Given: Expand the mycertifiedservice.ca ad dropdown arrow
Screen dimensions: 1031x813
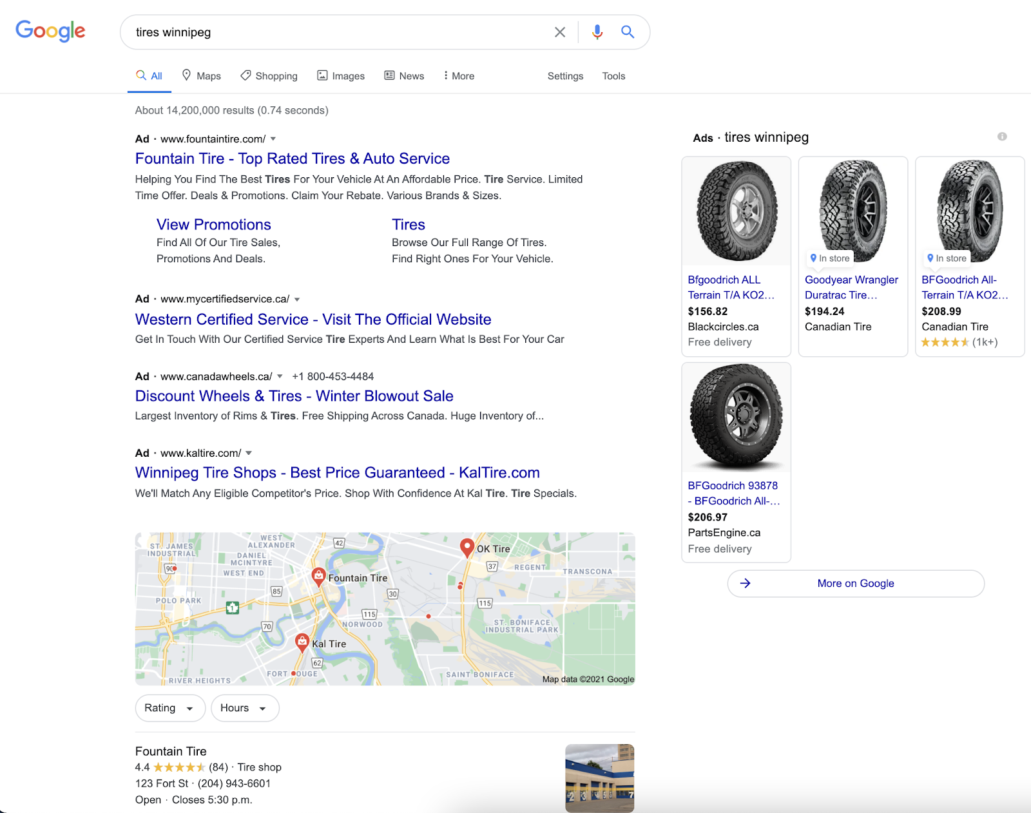Looking at the screenshot, I should pos(297,300).
